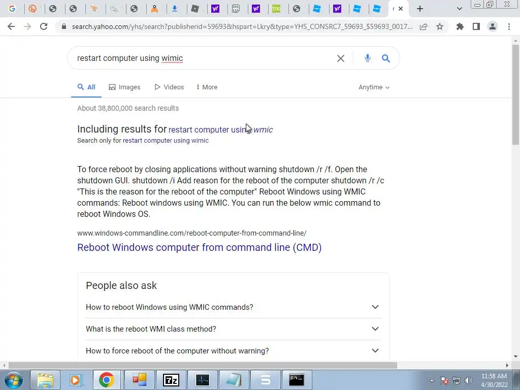Open Windows Explorer from the taskbar
The width and height of the screenshot is (520, 390).
click(45, 380)
